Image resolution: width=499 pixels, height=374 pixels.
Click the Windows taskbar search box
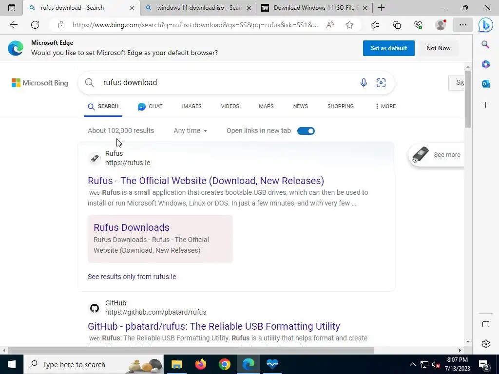pos(93,364)
